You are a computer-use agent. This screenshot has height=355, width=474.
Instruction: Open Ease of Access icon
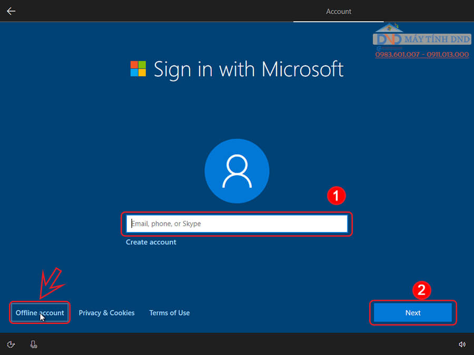11,344
